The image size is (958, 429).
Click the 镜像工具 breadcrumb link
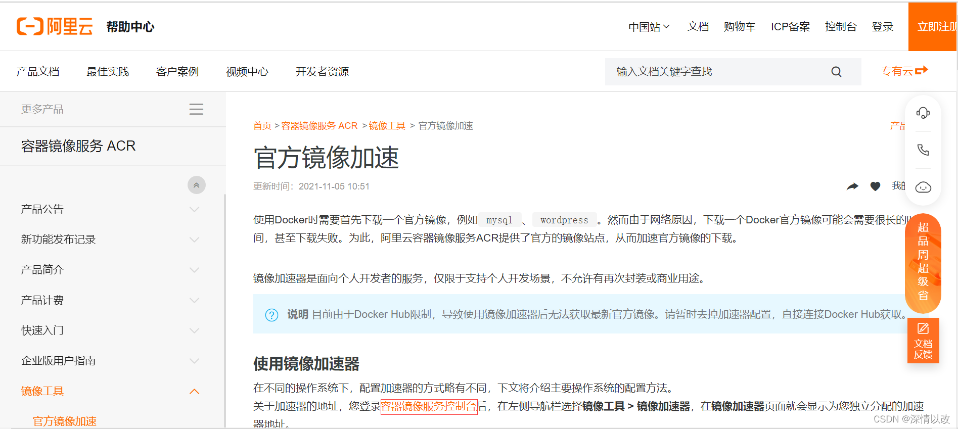(x=387, y=126)
